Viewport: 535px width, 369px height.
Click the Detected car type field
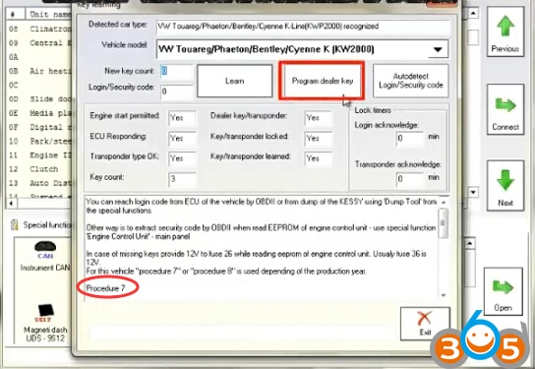click(x=303, y=27)
